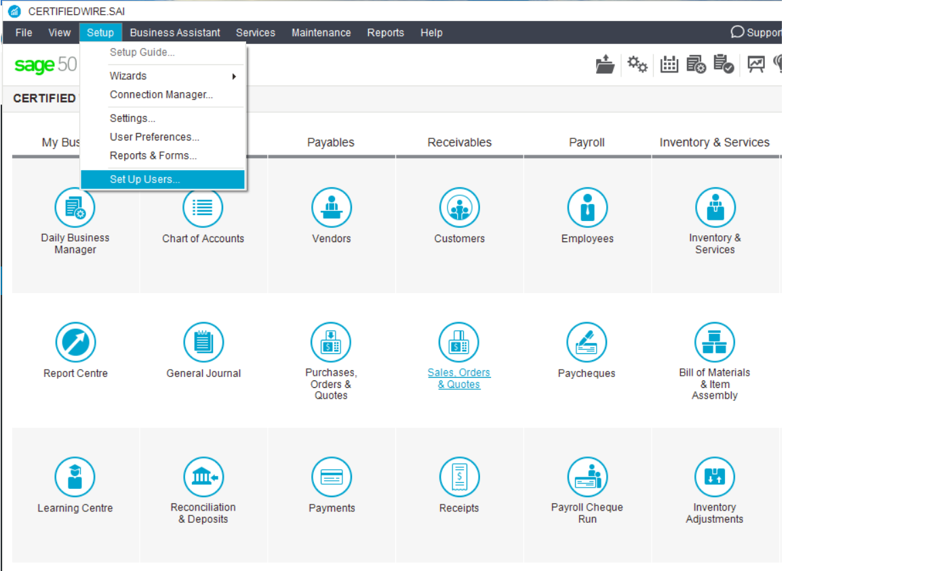Click the presentation chart toolbar icon
The image size is (946, 571).
click(756, 64)
